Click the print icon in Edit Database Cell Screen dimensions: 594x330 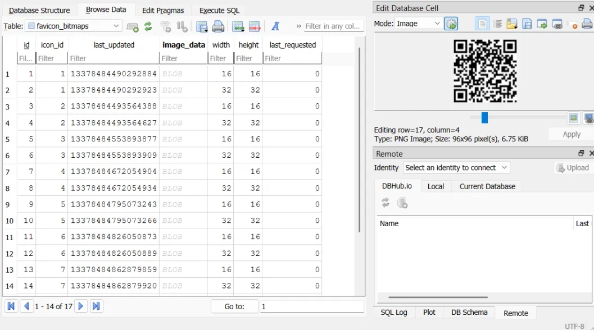587,24
